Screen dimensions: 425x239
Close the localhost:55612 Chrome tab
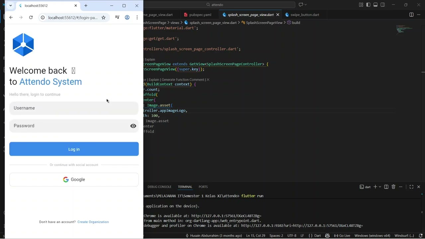point(76,6)
